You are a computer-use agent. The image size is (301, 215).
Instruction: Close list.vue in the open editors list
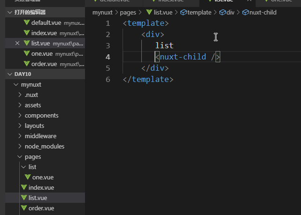[x=17, y=44]
